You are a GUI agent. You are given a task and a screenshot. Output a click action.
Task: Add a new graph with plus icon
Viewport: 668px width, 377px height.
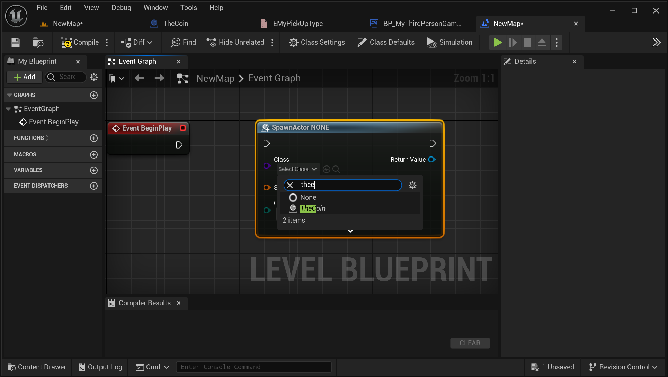[94, 95]
